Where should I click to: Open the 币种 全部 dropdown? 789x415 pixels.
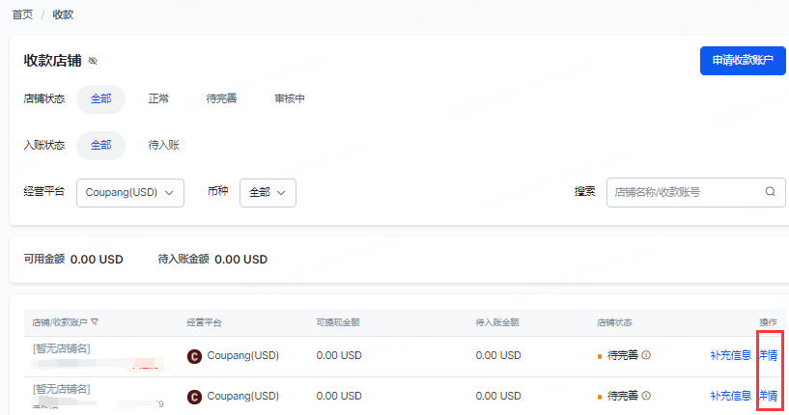coord(268,193)
